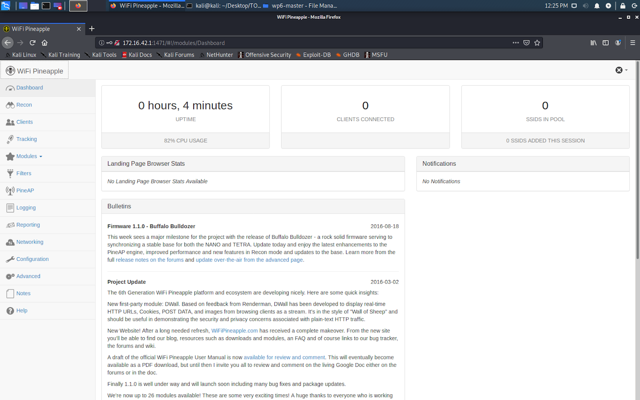
Task: Click the Notes page icon
Action: pos(10,294)
